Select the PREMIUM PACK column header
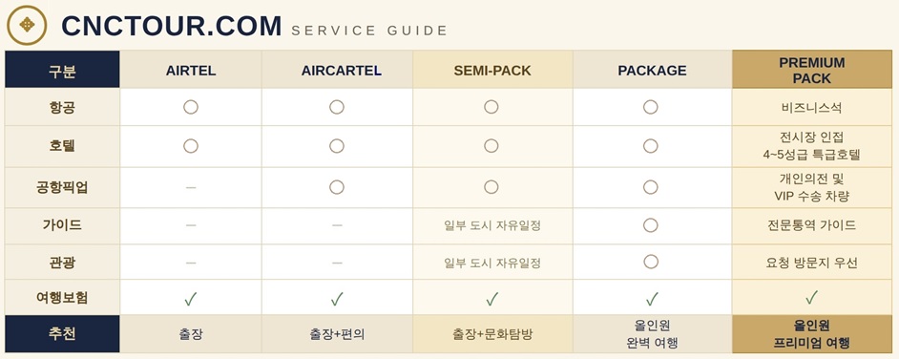This screenshot has width=899, height=359. [812, 70]
